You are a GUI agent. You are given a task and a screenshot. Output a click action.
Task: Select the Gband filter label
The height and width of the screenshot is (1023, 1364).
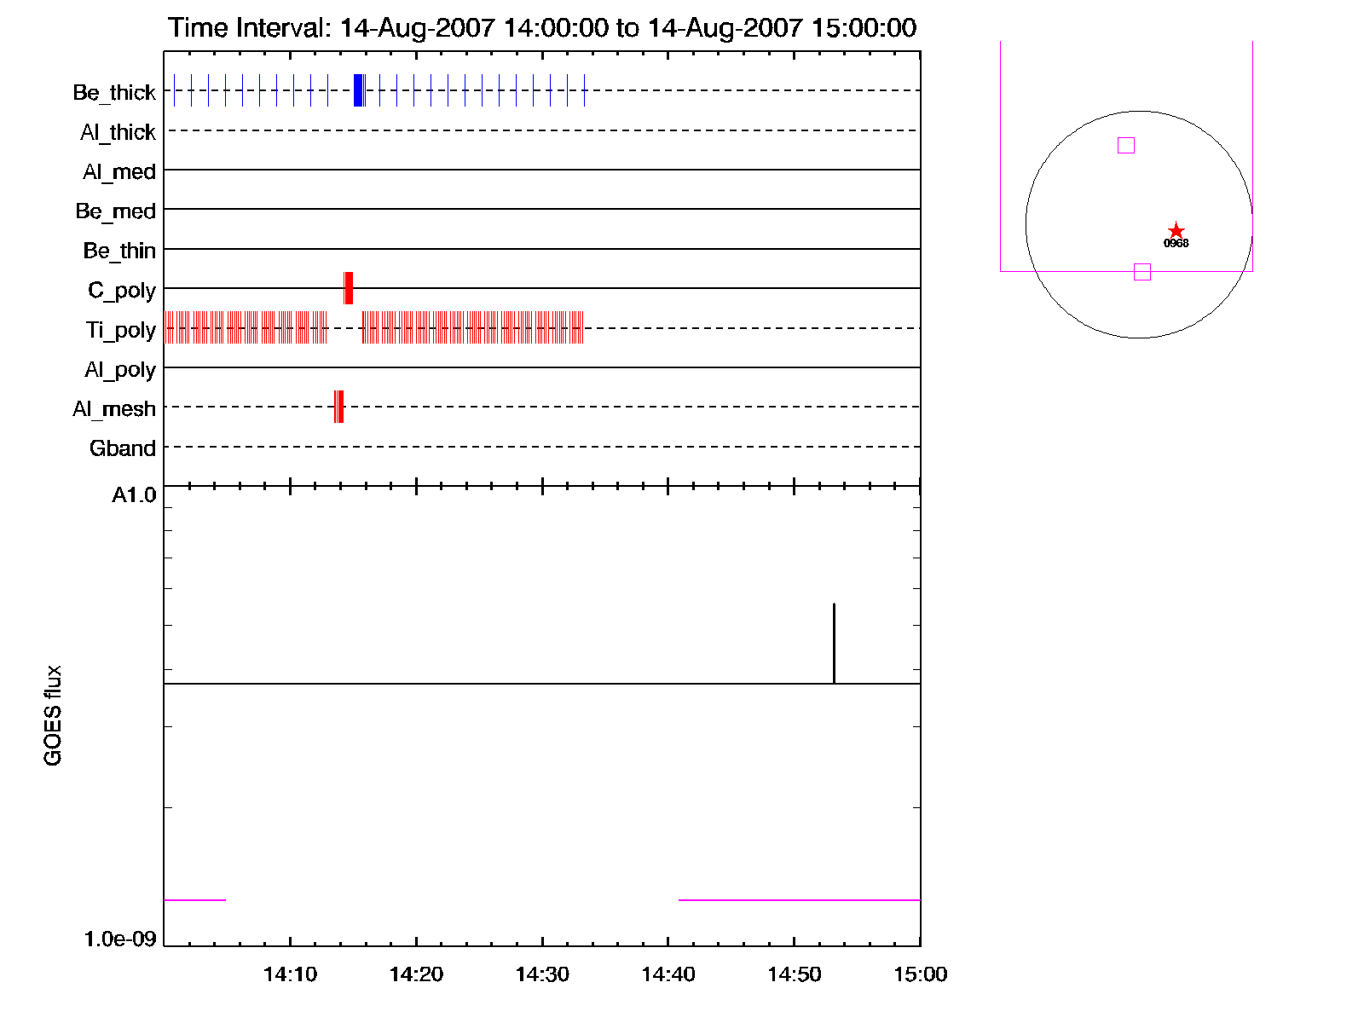tap(123, 448)
